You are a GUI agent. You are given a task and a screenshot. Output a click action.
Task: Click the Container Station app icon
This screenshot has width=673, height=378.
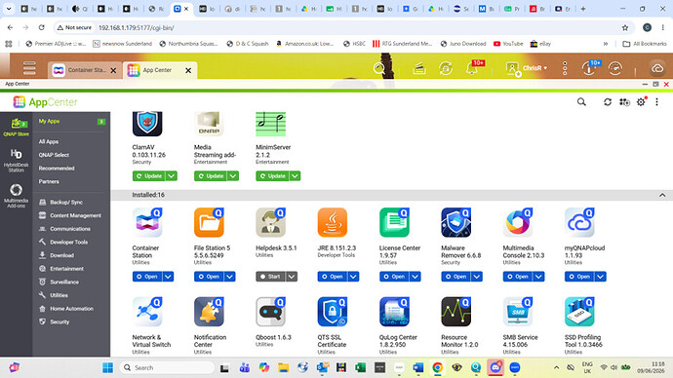point(147,222)
